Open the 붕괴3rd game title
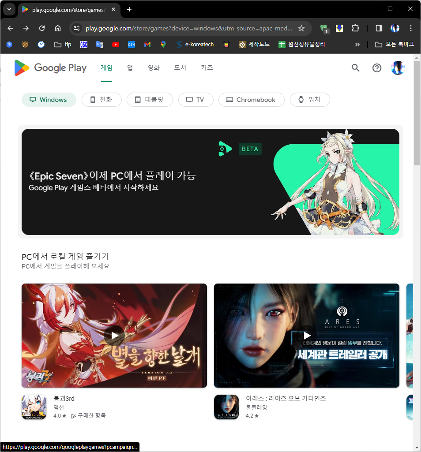Viewport: 421px width, 452px height. 64,399
